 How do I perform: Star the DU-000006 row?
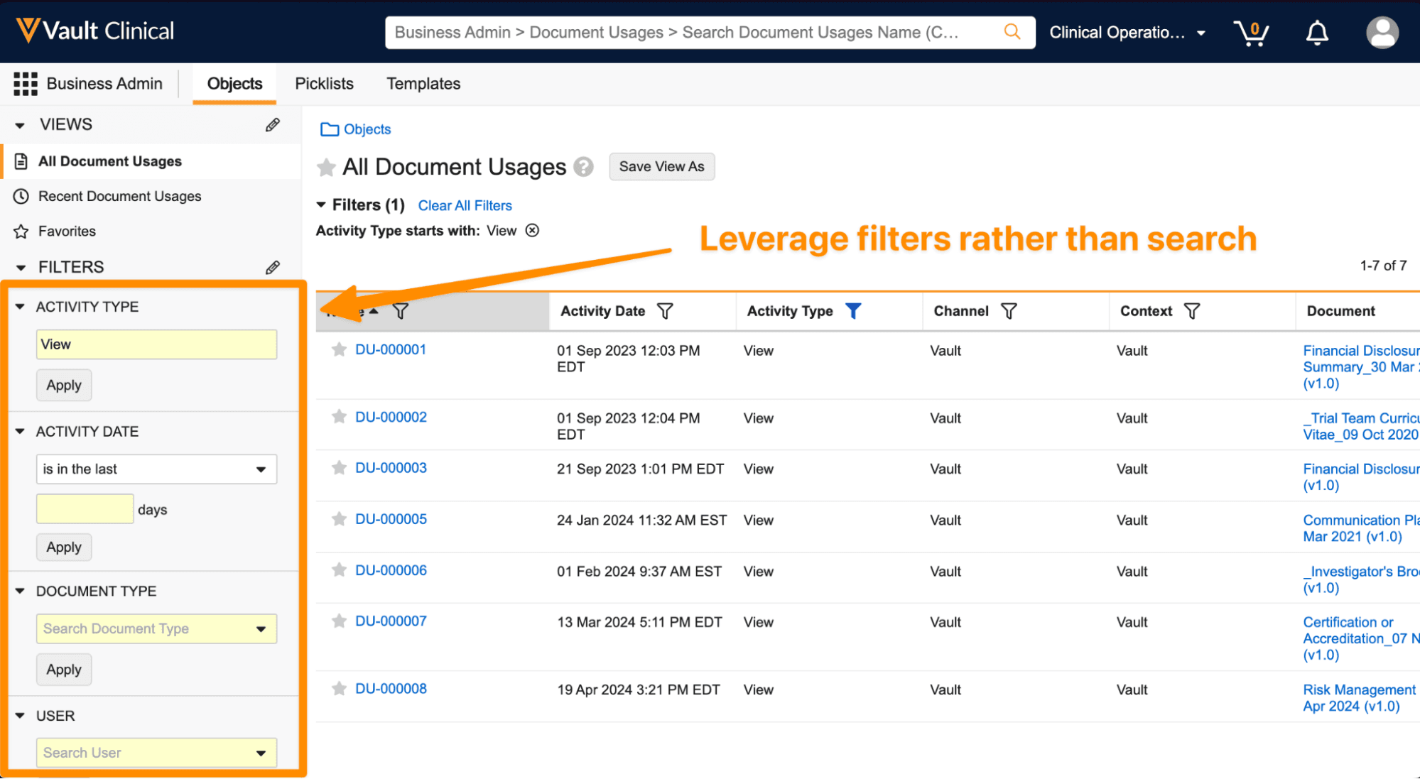pos(339,570)
